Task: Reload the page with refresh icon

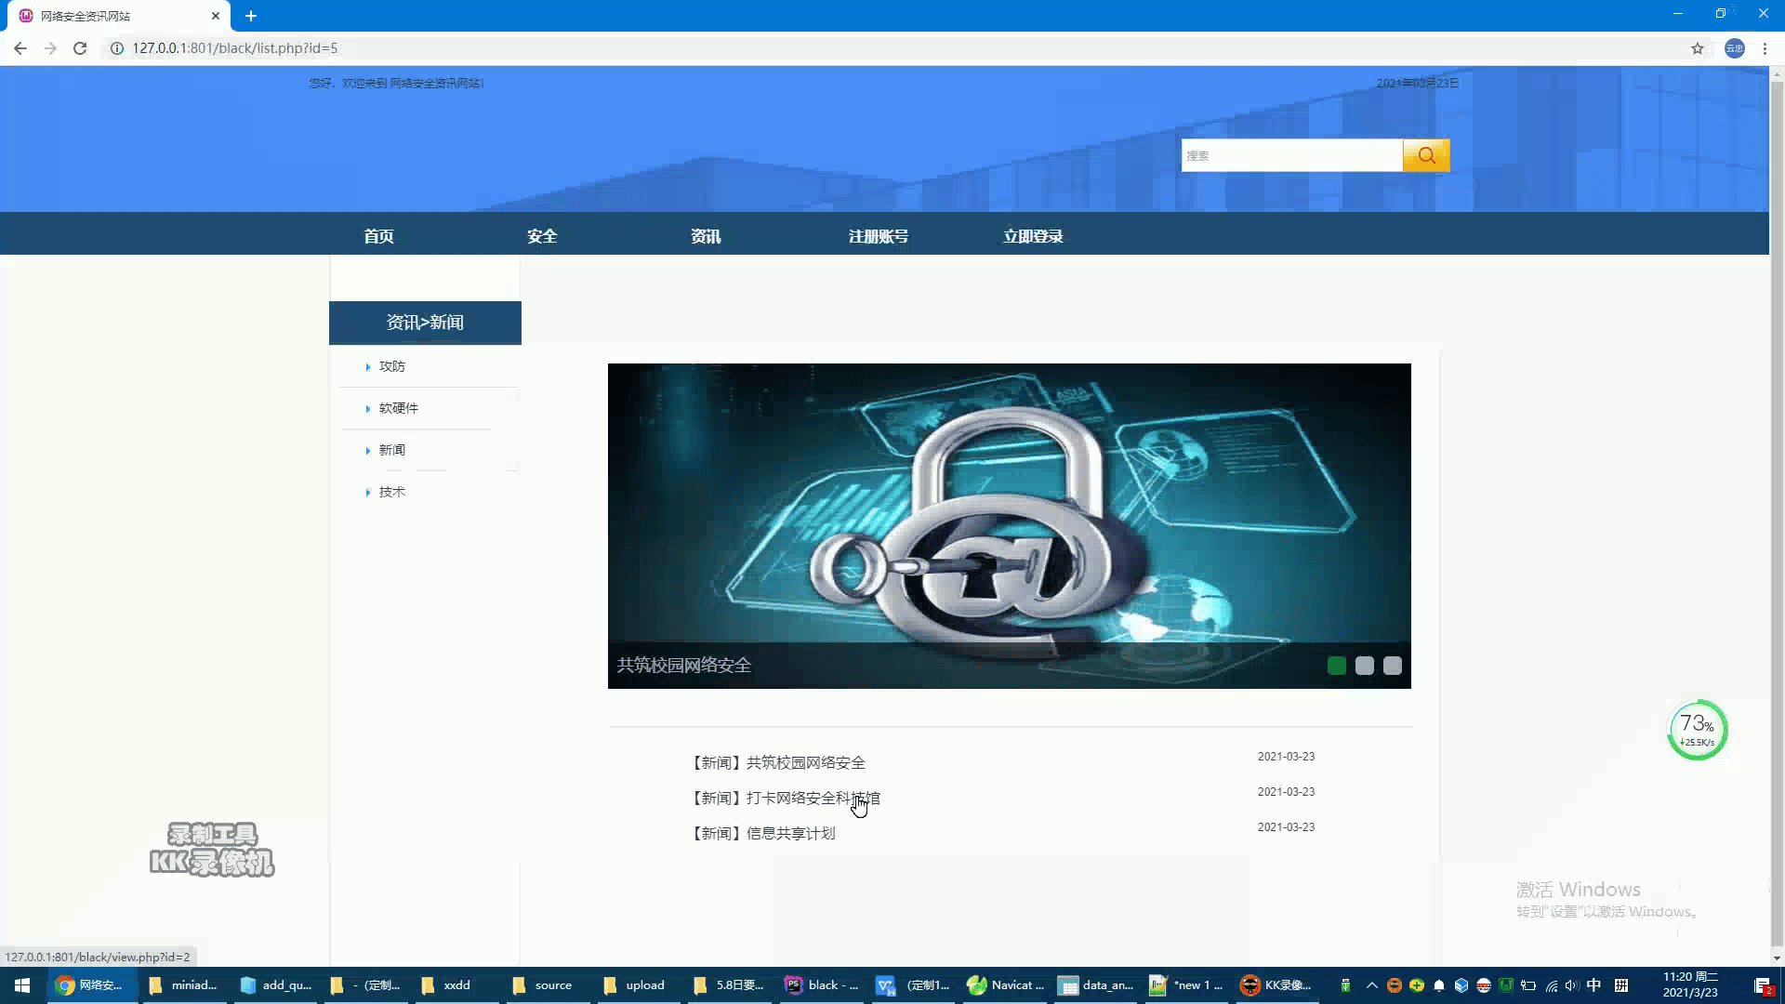Action: point(80,48)
